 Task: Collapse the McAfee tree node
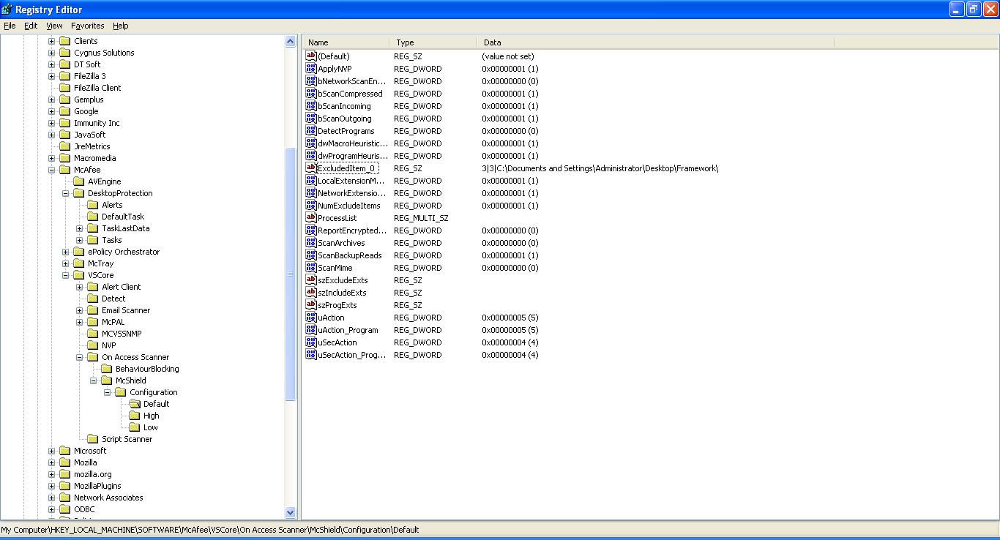click(52, 170)
